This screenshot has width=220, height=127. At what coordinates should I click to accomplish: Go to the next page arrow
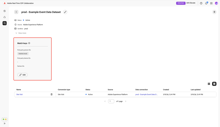coord(126,101)
